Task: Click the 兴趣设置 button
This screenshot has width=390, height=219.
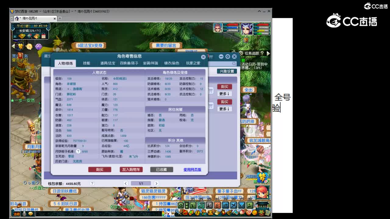Action: pos(227,71)
